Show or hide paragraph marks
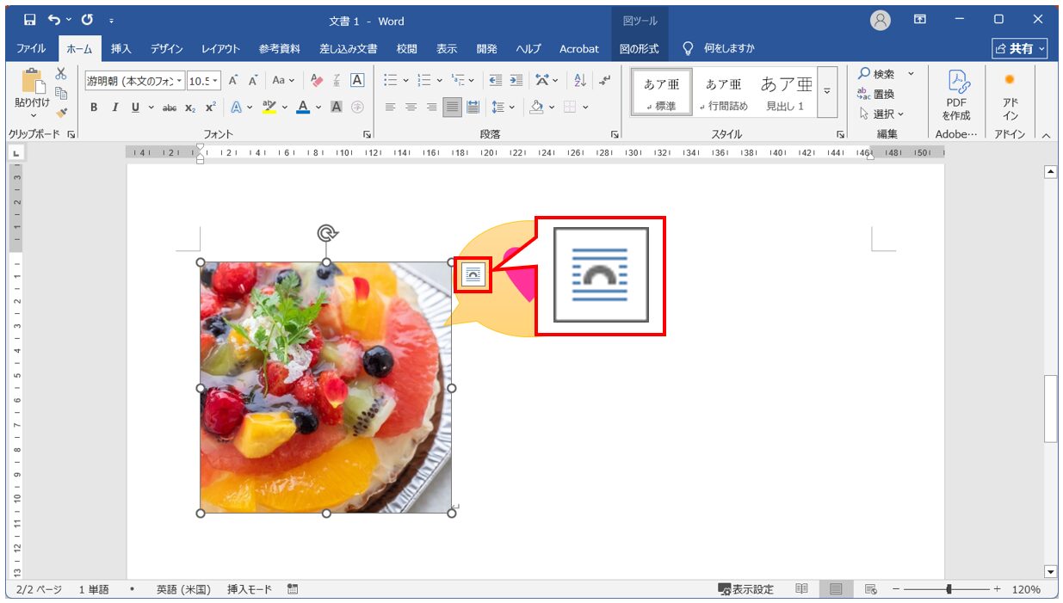Viewport: 1063px width, 603px height. point(605,81)
